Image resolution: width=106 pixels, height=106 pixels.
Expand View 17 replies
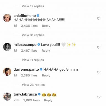[33, 6]
